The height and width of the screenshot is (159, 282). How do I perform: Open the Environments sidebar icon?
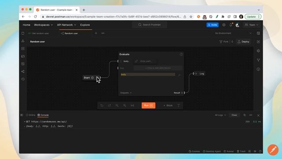23,49
